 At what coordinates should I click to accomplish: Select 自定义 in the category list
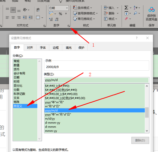coord(18,106)
